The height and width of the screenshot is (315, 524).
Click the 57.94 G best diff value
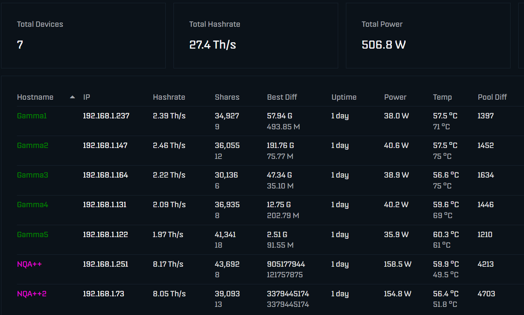tap(279, 116)
